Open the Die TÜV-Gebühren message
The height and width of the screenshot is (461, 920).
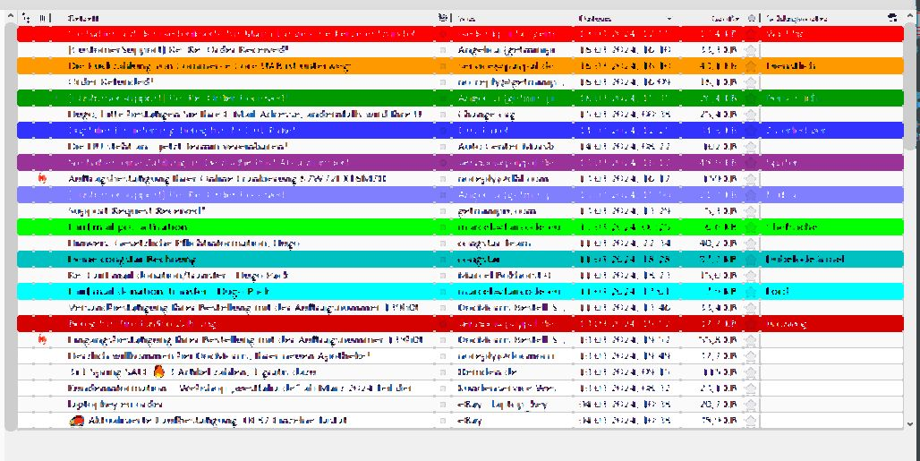click(178, 146)
